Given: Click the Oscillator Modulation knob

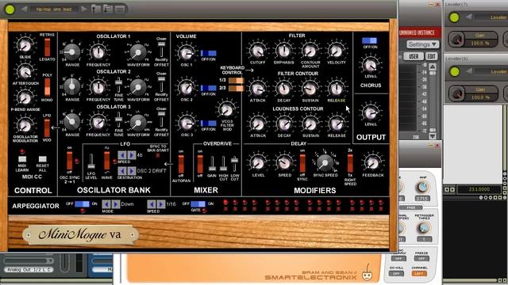Looking at the screenshot, I should (x=25, y=125).
